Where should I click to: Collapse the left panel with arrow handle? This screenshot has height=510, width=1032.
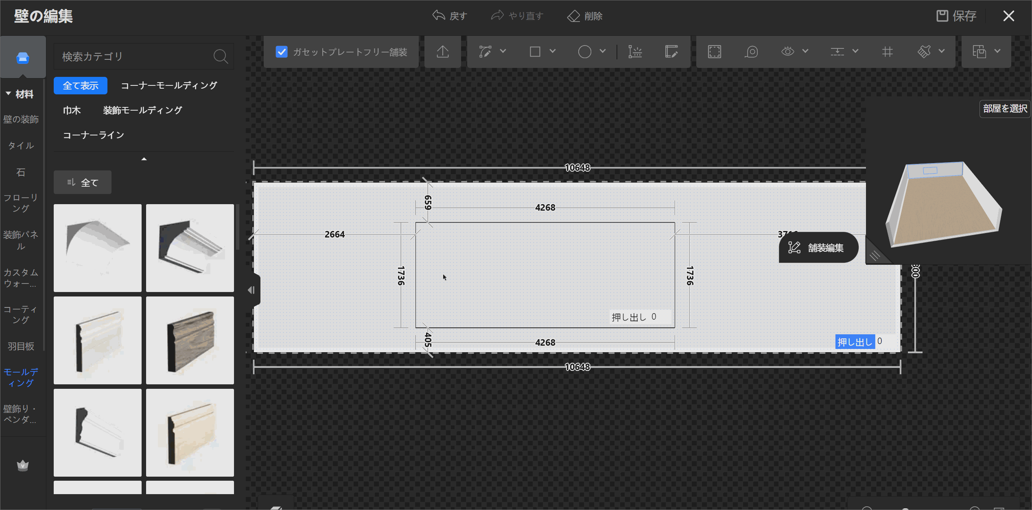click(x=251, y=290)
